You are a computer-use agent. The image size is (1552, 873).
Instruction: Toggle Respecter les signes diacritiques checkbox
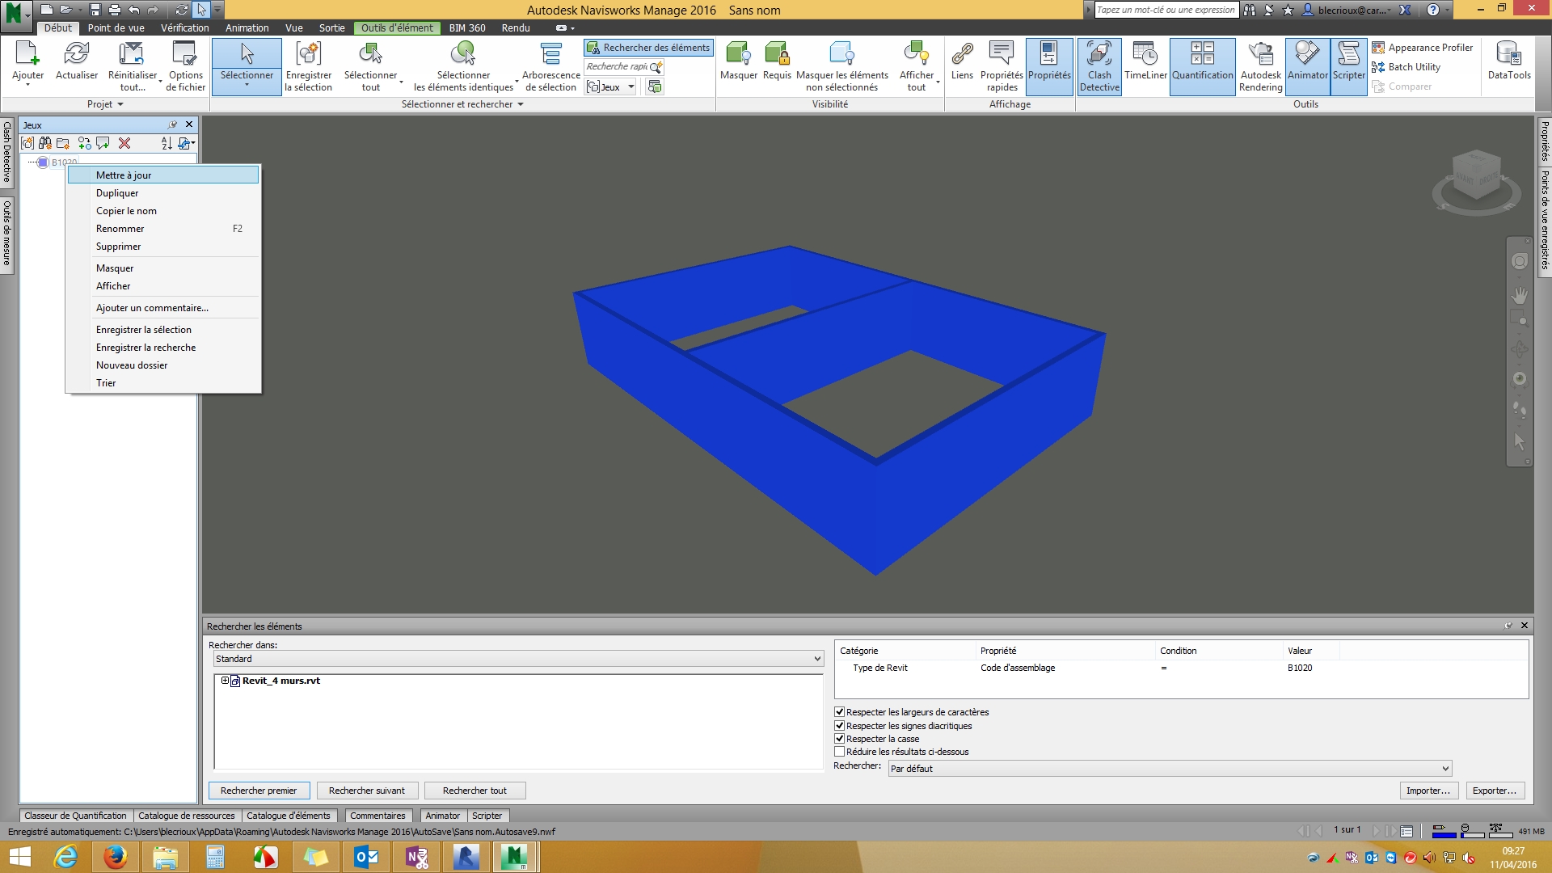coord(840,726)
